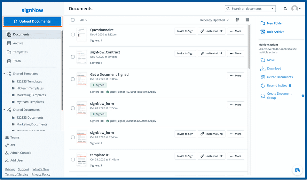Go to Templates in the sidebar

pyautogui.click(x=20, y=52)
